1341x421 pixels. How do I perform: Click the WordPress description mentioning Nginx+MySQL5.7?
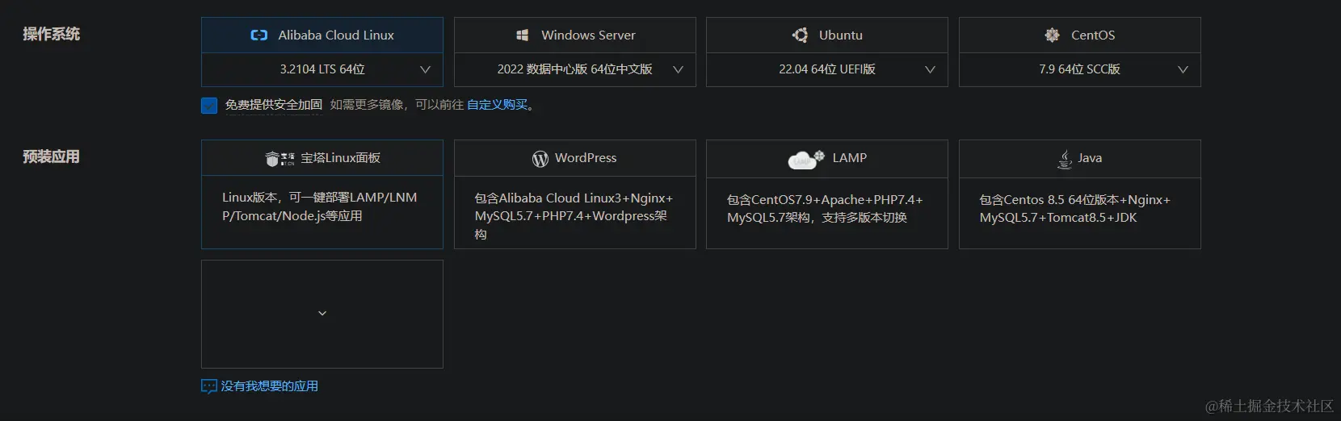pos(574,216)
